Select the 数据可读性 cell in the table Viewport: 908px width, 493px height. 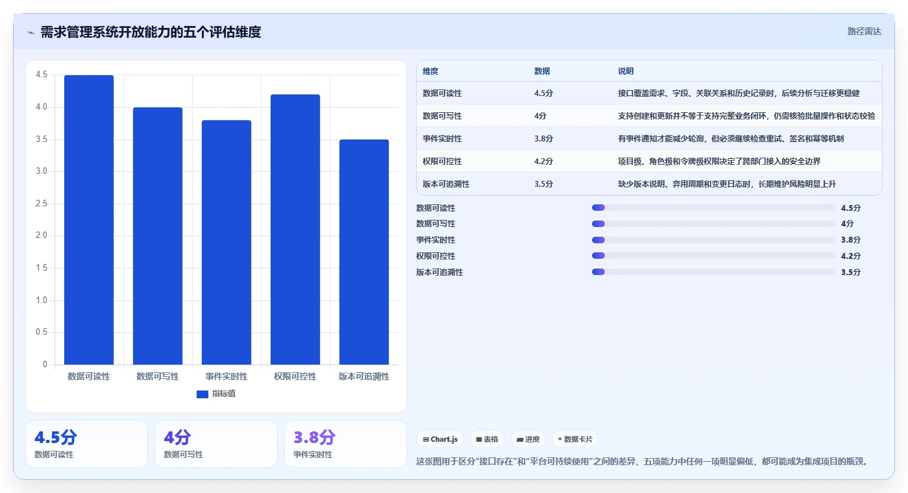(442, 93)
